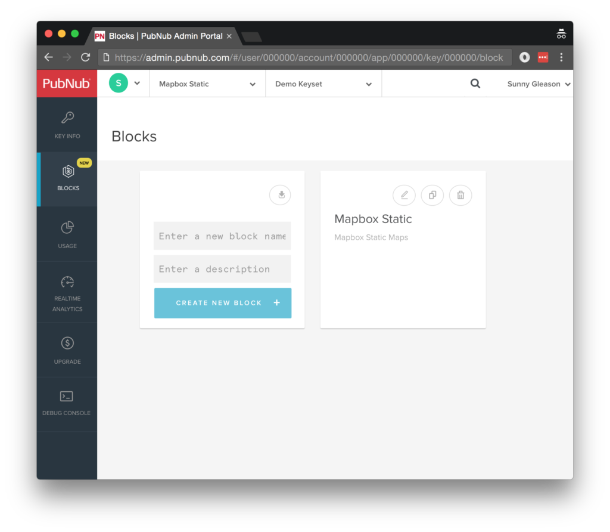Click the Create New Block button

coord(222,303)
